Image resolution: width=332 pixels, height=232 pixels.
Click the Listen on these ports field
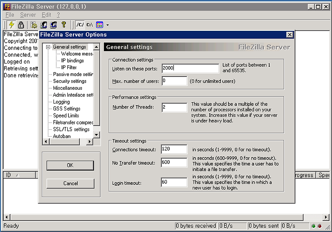click(x=190, y=68)
